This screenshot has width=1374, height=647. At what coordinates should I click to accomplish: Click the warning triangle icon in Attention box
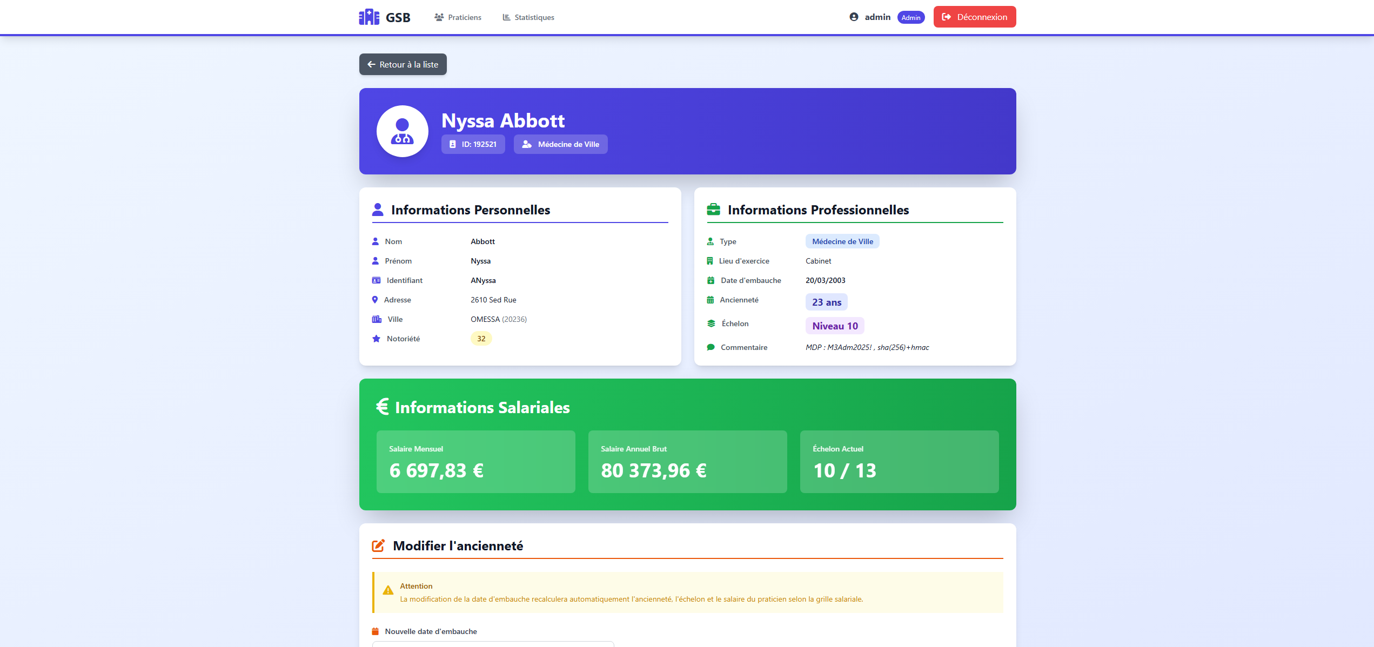pos(388,591)
